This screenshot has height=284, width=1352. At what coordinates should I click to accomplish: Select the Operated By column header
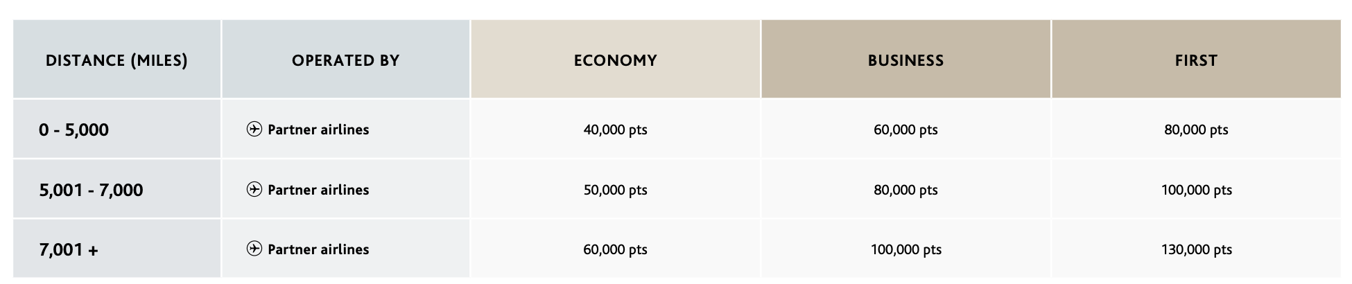click(x=345, y=61)
